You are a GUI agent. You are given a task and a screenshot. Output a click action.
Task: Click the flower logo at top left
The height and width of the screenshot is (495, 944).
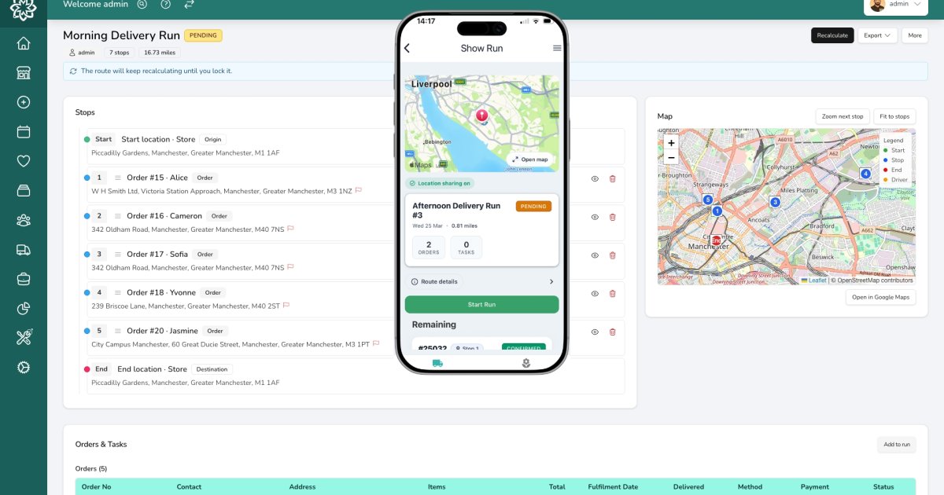tap(24, 9)
